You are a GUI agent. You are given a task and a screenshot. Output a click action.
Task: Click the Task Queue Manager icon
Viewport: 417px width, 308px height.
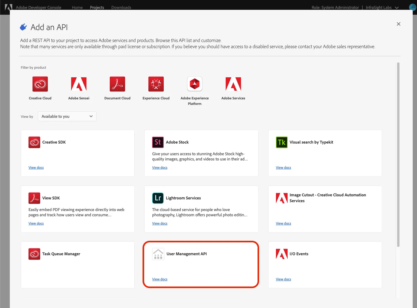point(34,254)
